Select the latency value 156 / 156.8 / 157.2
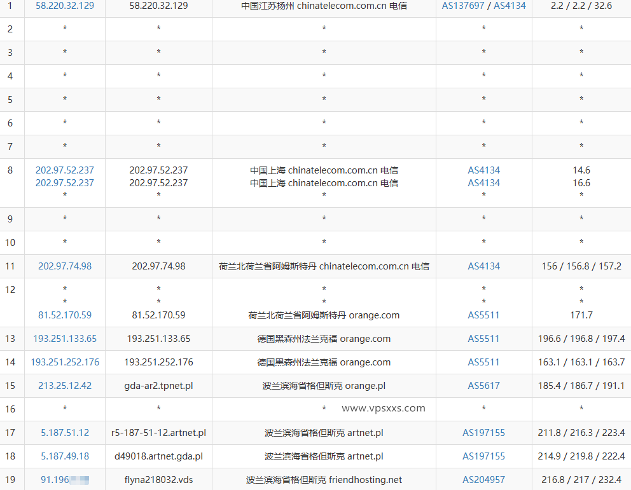 [x=581, y=266]
